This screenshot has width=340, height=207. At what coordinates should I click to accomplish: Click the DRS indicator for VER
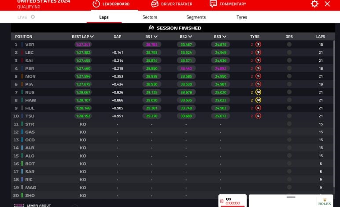point(289,45)
